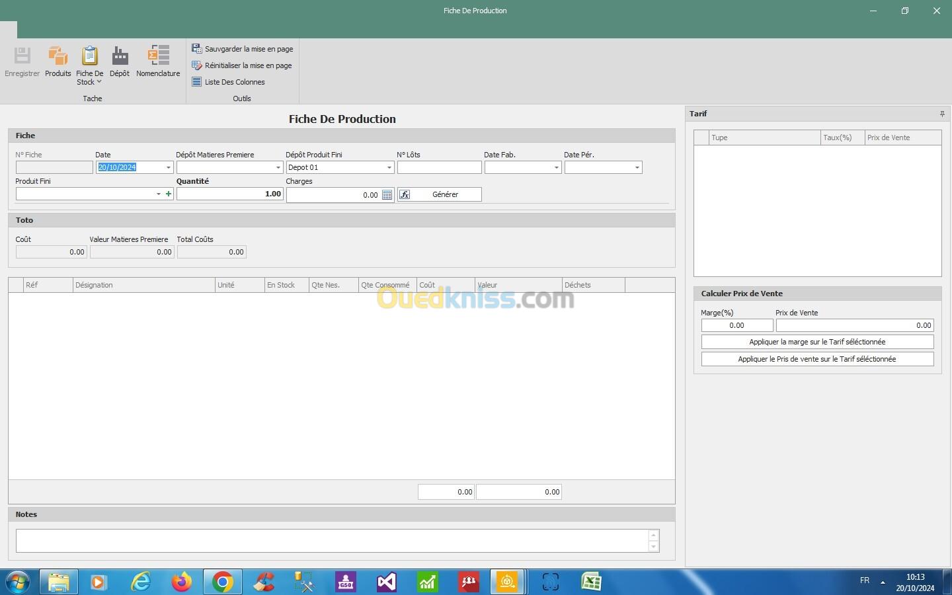Click the Dépôt factory icon
The width and height of the screenshot is (952, 595).
click(x=120, y=62)
